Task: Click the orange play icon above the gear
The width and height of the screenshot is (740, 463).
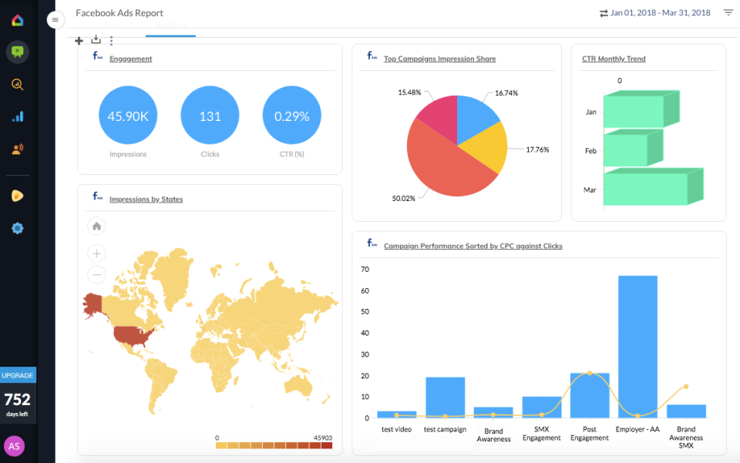Action: 17,195
